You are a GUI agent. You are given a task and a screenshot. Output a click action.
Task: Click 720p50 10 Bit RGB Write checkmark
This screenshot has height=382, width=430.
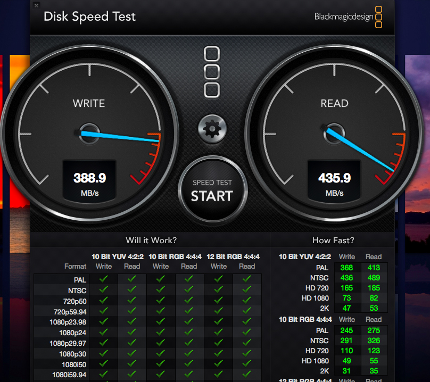(160, 300)
